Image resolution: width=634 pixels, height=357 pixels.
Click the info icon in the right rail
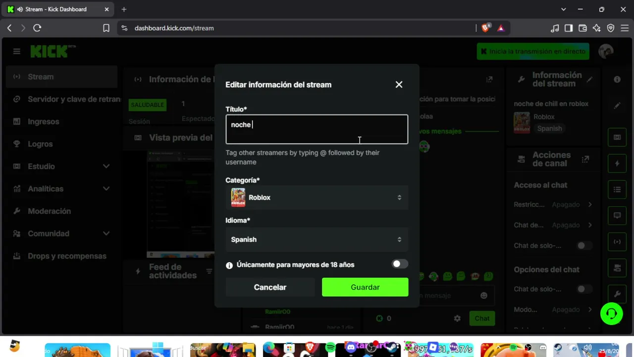click(617, 79)
